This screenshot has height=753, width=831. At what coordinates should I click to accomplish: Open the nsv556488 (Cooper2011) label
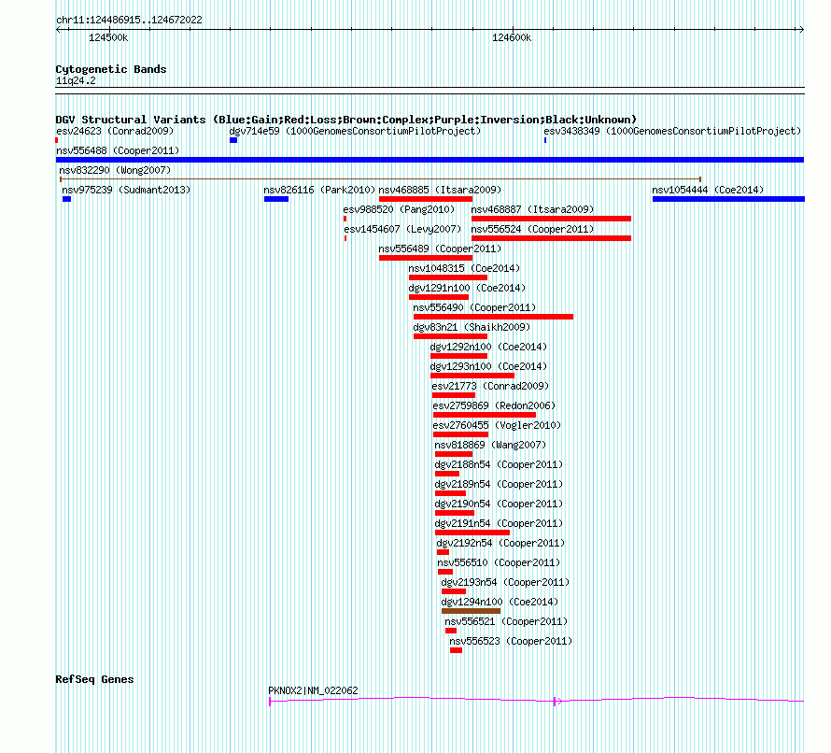(118, 150)
